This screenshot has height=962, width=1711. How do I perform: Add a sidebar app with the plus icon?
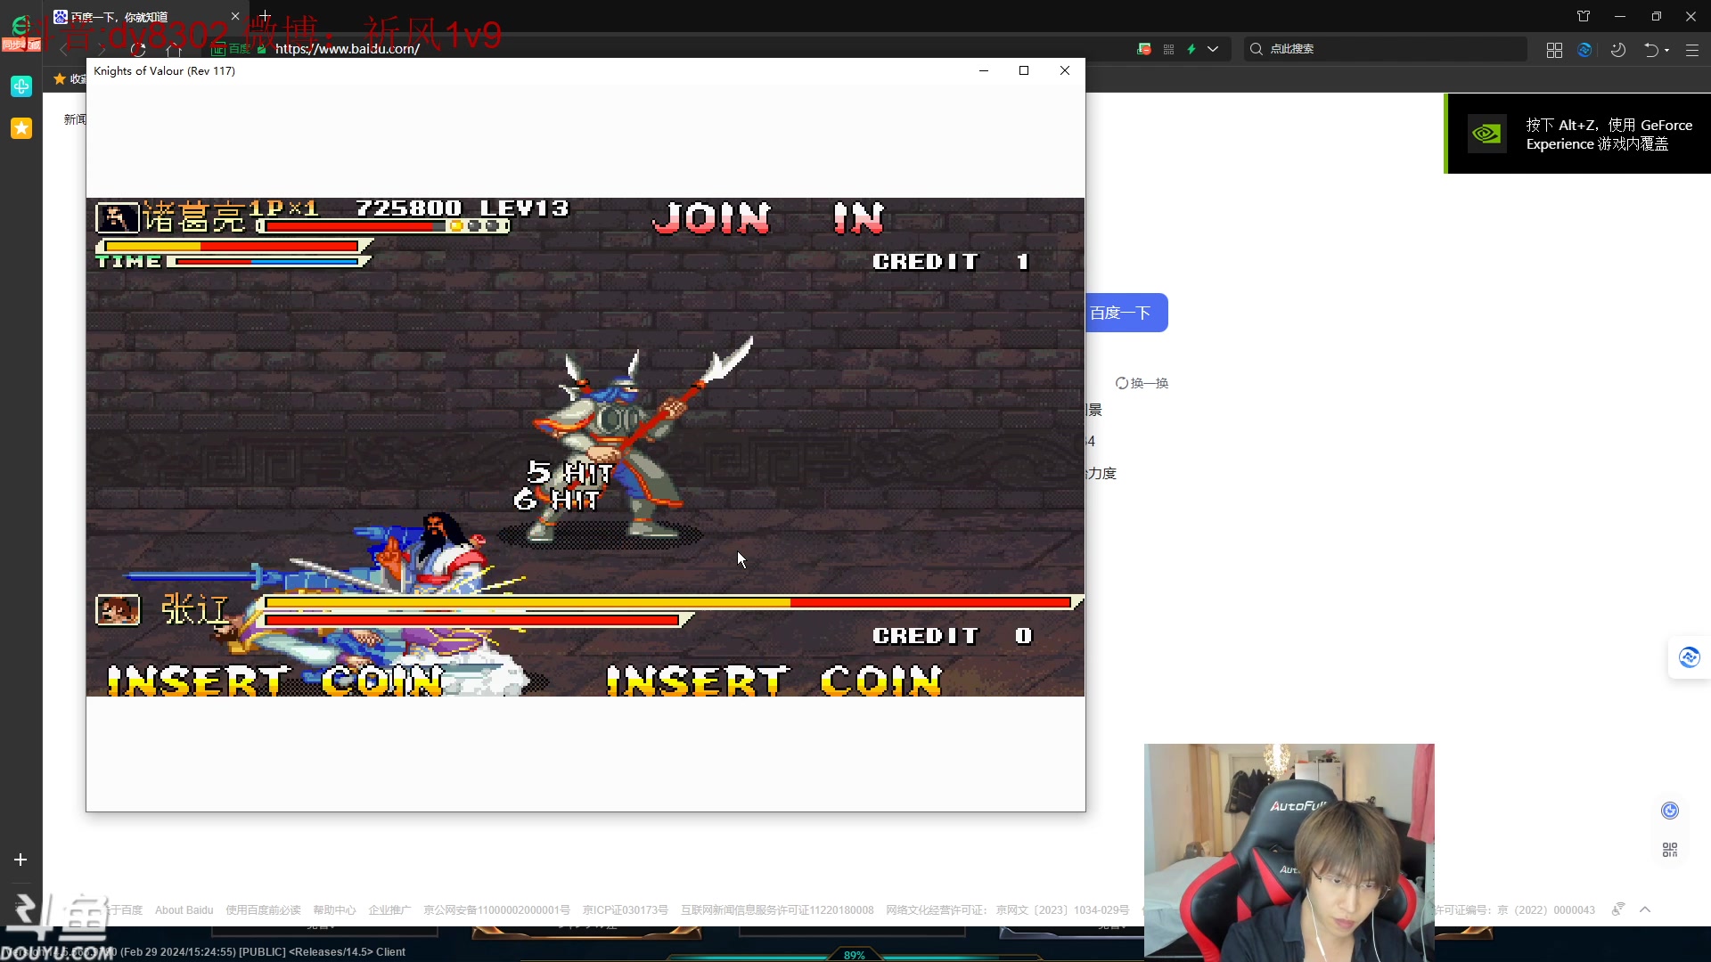coord(20,860)
